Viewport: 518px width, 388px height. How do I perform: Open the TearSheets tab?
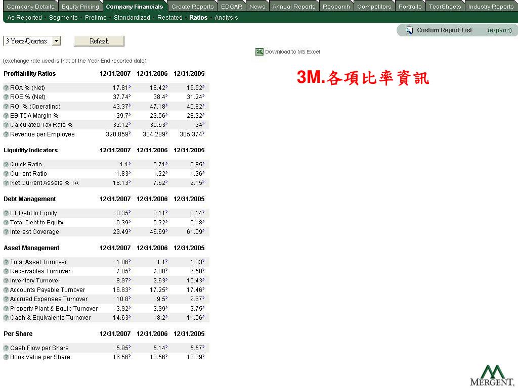click(x=445, y=7)
